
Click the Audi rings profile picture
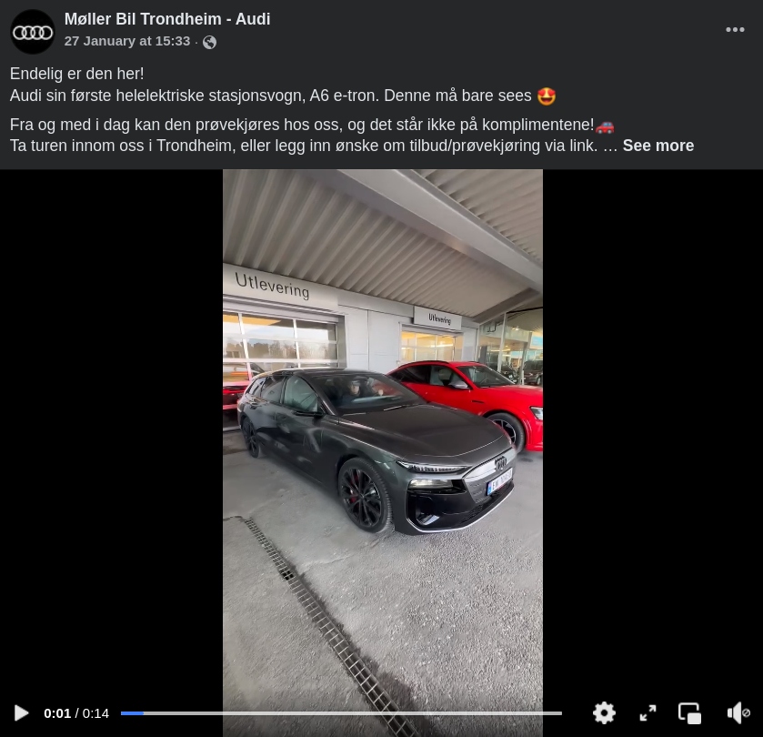click(33, 32)
